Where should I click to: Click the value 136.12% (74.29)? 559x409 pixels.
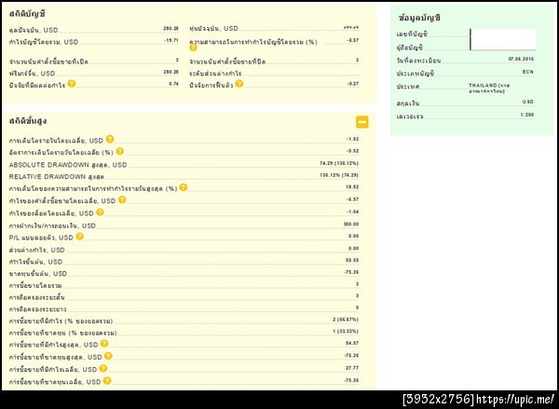339,175
